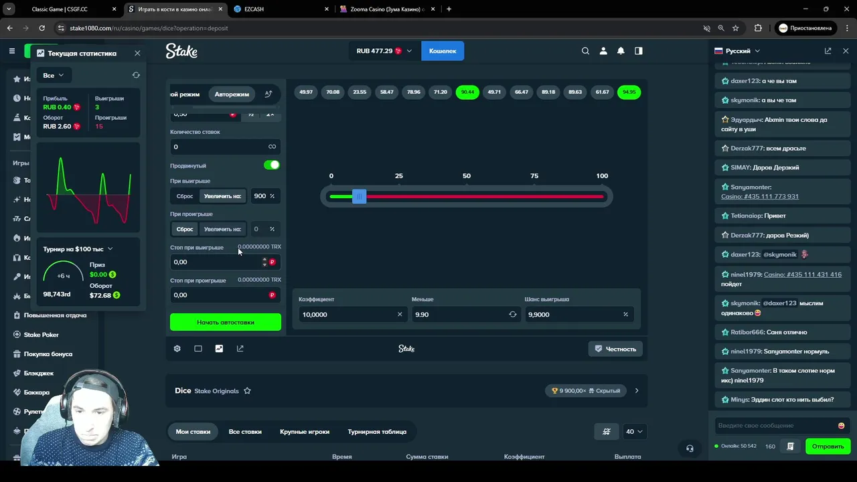Expand the Dice game info chevron
The image size is (857, 482).
click(636, 391)
